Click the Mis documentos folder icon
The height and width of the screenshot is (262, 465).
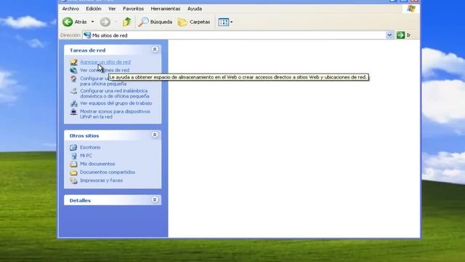(73, 164)
